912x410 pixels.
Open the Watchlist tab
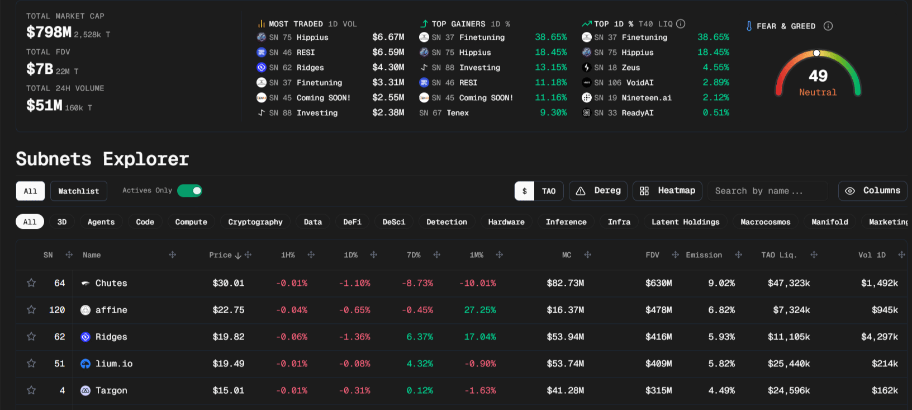pyautogui.click(x=78, y=191)
